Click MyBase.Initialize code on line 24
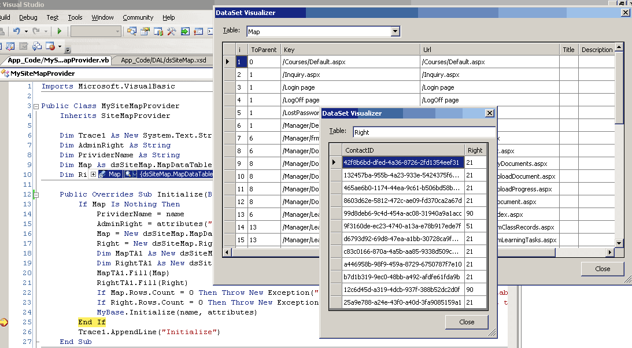632x348 pixels. click(x=176, y=312)
